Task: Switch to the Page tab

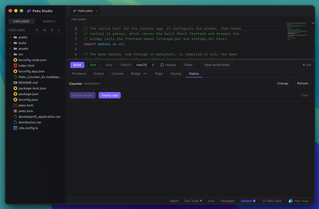Action: click(x=159, y=74)
